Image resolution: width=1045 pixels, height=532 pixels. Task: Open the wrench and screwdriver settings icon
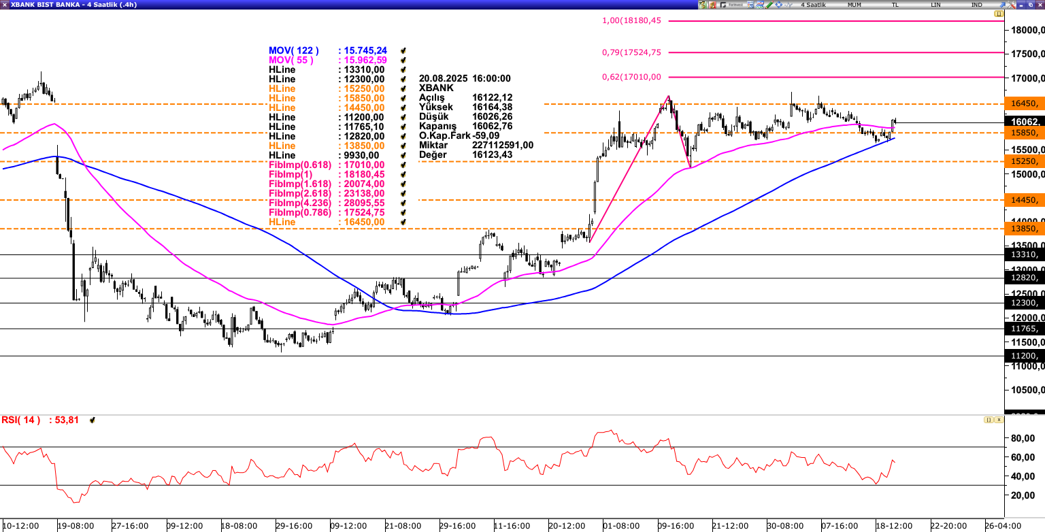(1012, 5)
